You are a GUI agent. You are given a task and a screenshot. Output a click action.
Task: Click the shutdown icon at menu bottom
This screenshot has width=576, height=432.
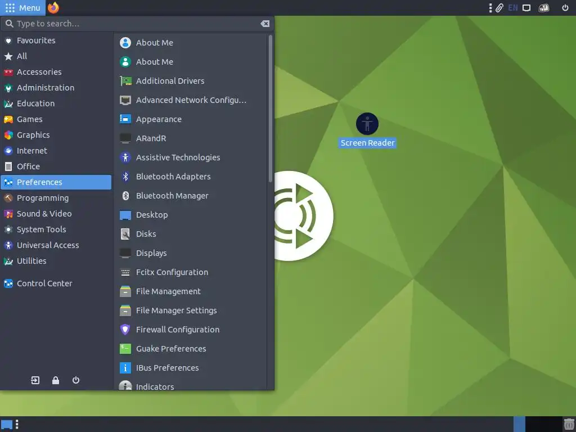(x=76, y=380)
